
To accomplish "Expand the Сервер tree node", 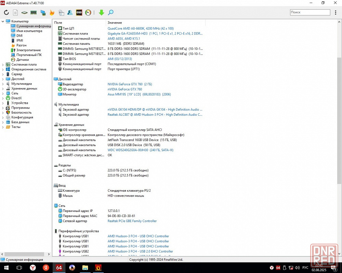I will pyautogui.click(x=3, y=74).
